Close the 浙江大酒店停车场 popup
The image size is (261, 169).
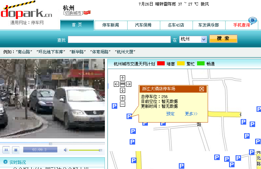click(x=202, y=89)
